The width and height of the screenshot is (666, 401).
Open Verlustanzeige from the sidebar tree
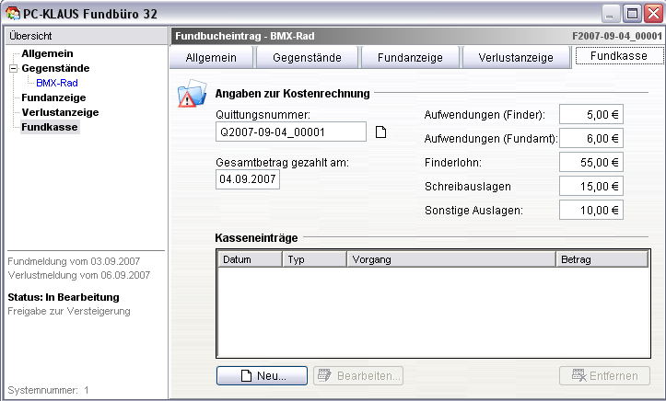tap(60, 112)
